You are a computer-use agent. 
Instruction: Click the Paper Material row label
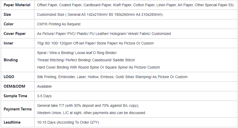tap(17, 5)
